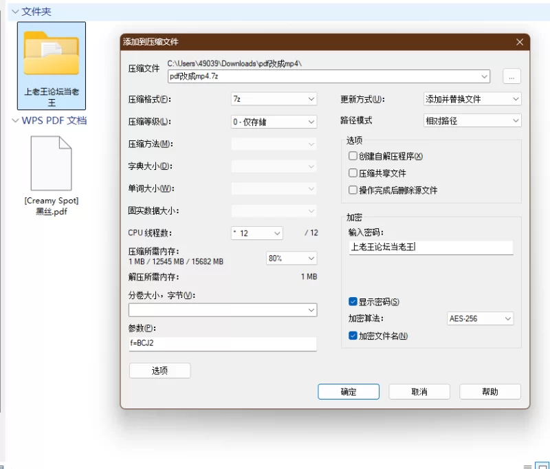Open the 加密算法 AES-256 dropdown
Image resolution: width=550 pixels, height=469 pixels.
pos(480,318)
